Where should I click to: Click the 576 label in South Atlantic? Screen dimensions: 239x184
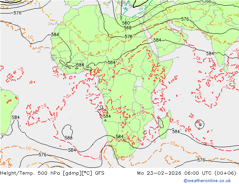[42, 155]
